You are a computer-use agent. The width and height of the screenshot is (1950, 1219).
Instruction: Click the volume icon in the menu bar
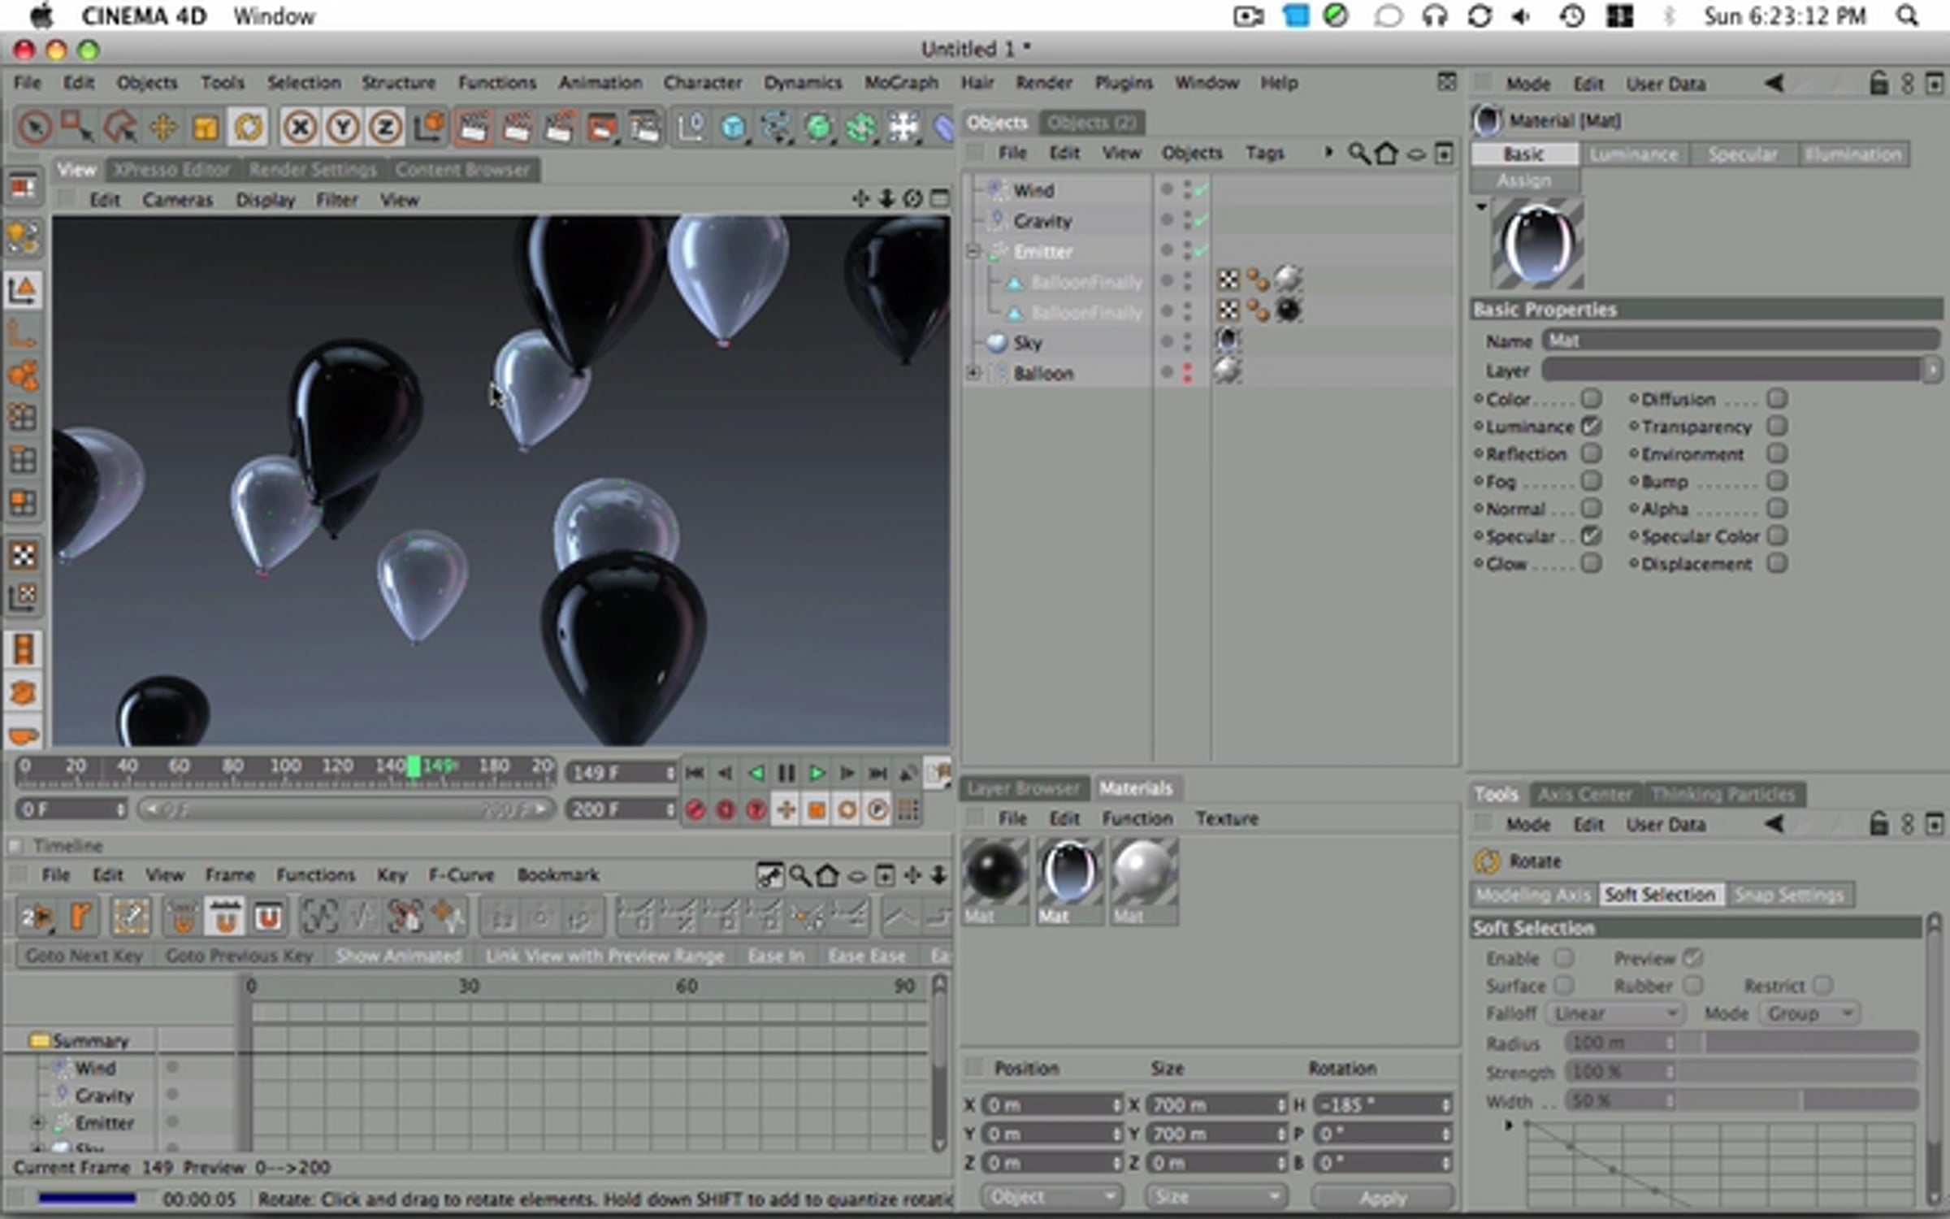pos(1521,16)
